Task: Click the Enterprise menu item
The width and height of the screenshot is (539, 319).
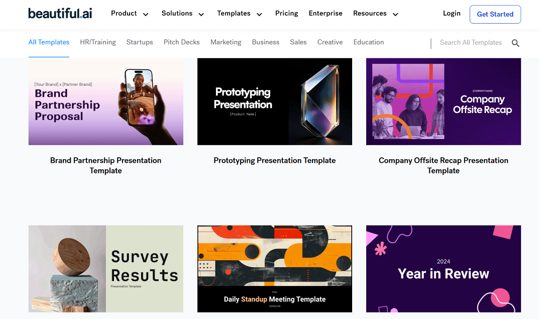Action: pyautogui.click(x=325, y=14)
